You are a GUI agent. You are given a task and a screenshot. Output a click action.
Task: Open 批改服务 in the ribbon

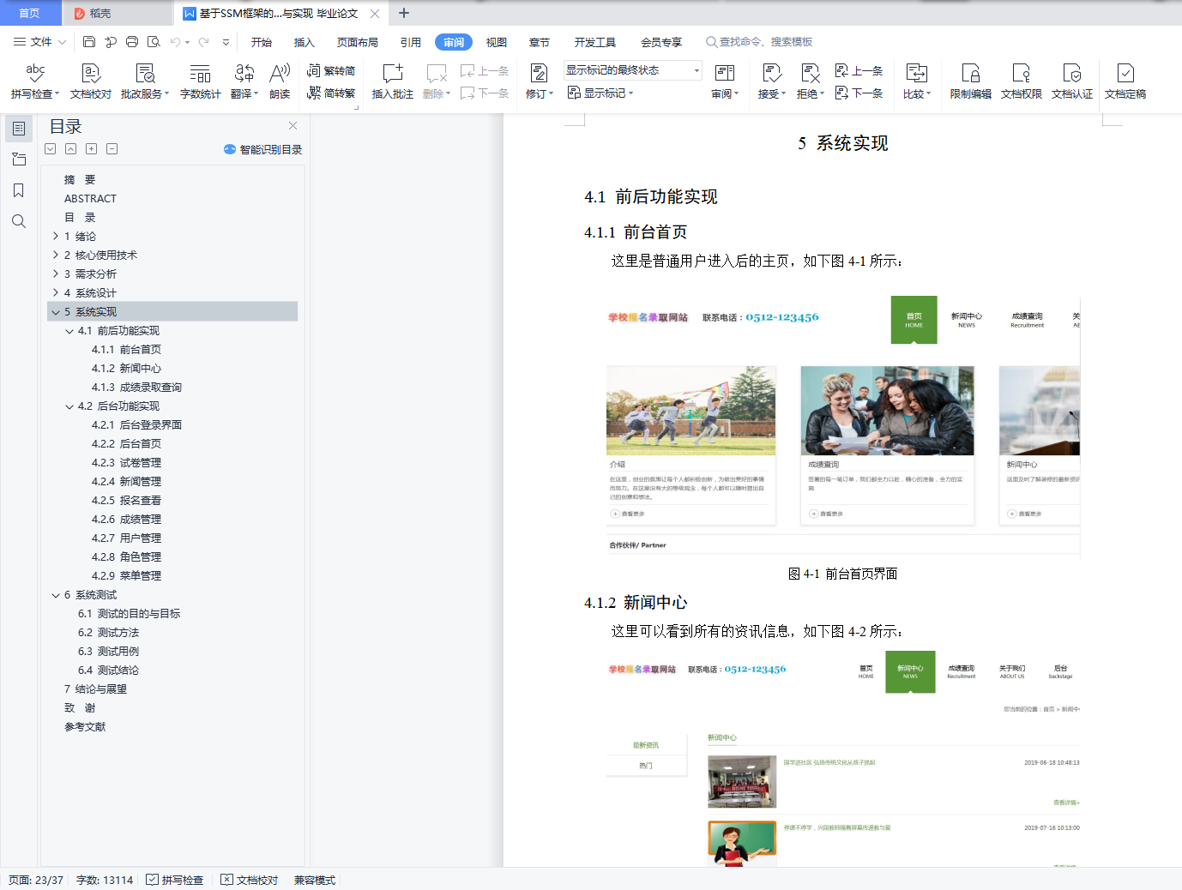click(x=145, y=81)
